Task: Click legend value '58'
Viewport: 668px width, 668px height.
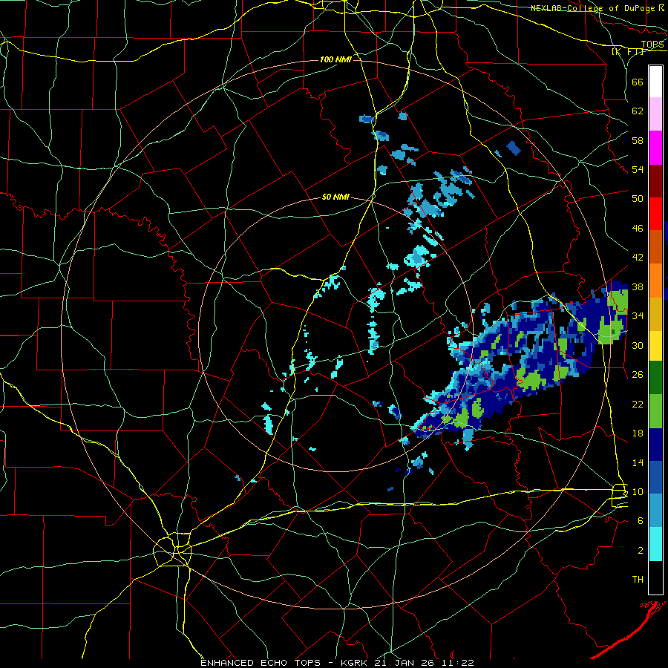Action: tap(638, 140)
